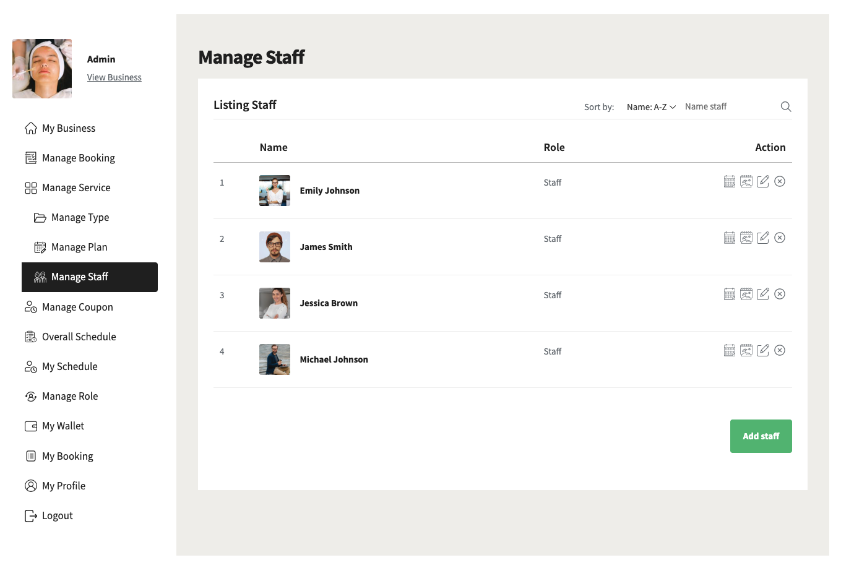Click the Overall Schedule icon
Viewport: 841px width, 568px height.
tap(31, 337)
